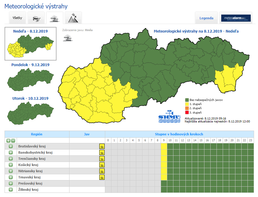Switch to the Všetky tab
The image size is (258, 197).
click(x=17, y=18)
